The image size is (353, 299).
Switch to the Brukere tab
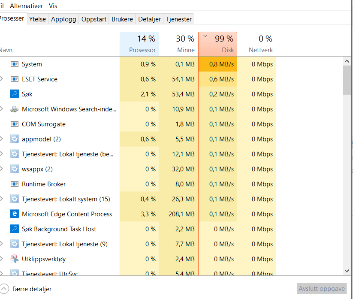point(122,19)
